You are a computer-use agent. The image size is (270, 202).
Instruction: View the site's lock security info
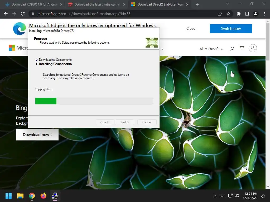point(33,14)
